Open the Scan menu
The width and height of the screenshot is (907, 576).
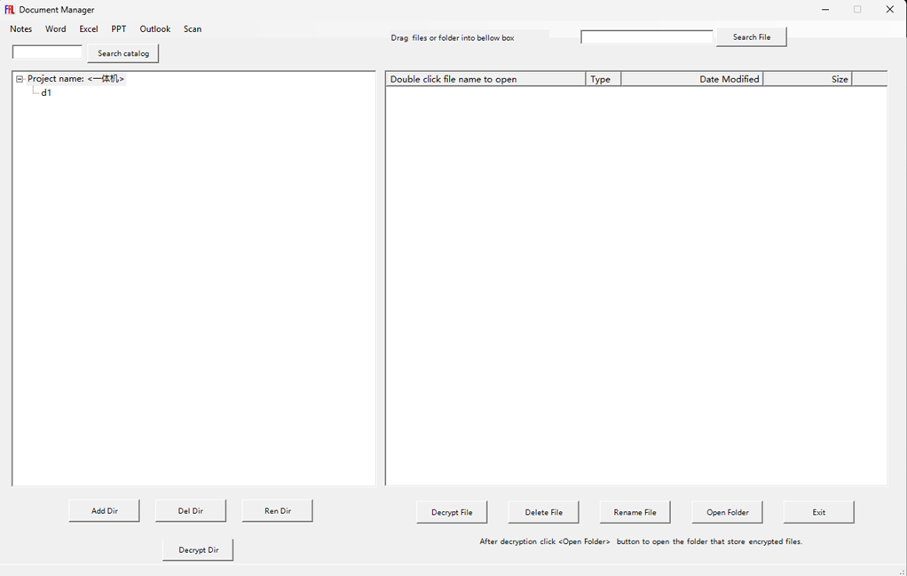[193, 29]
